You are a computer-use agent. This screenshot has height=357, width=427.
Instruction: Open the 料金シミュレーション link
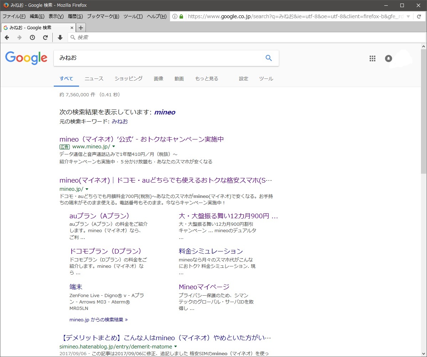(x=210, y=251)
